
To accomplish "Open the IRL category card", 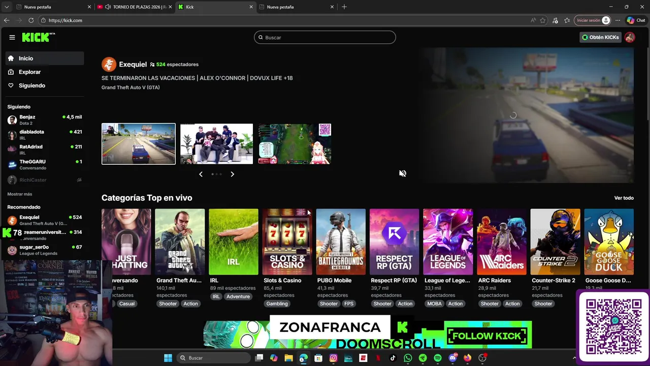I will tap(234, 242).
